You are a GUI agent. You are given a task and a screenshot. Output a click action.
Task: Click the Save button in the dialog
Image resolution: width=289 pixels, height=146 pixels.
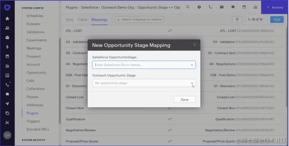[x=185, y=100]
